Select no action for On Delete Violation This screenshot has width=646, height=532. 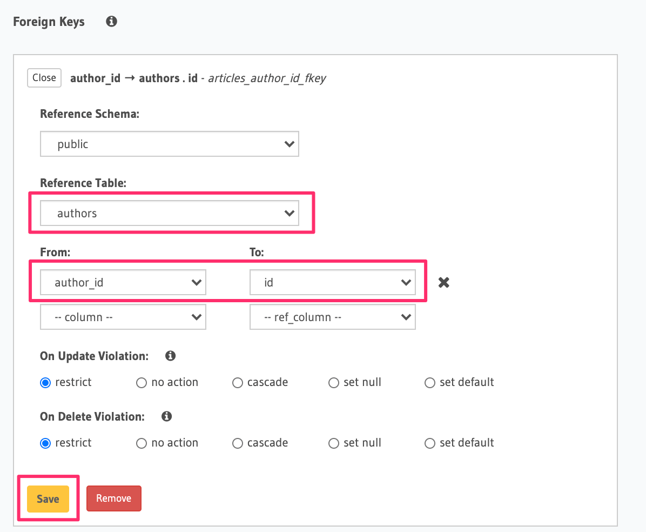(x=141, y=443)
